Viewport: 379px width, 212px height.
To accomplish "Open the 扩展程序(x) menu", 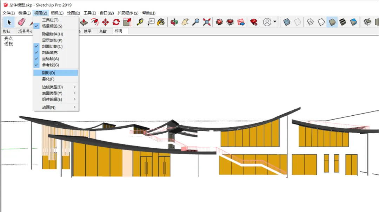I will pyautogui.click(x=128, y=13).
